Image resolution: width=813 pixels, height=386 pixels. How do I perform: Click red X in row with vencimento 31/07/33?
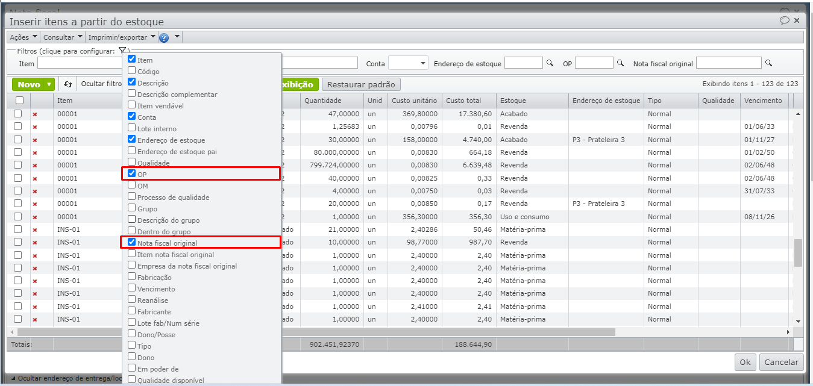[35, 191]
